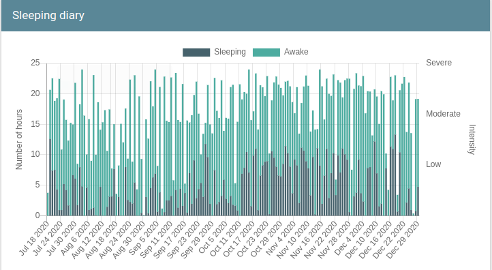The width and height of the screenshot is (492, 270).
Task: Select the Dec 16 2020 date label
Action: 375,240
